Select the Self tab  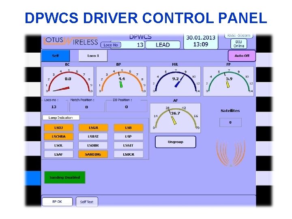56,56
